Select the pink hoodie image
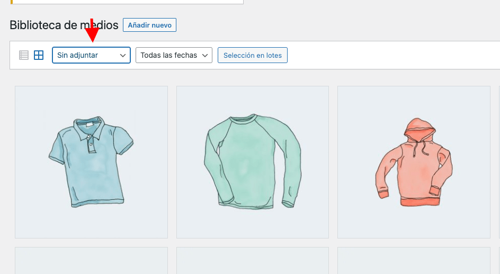The height and width of the screenshot is (274, 500). coord(414,162)
